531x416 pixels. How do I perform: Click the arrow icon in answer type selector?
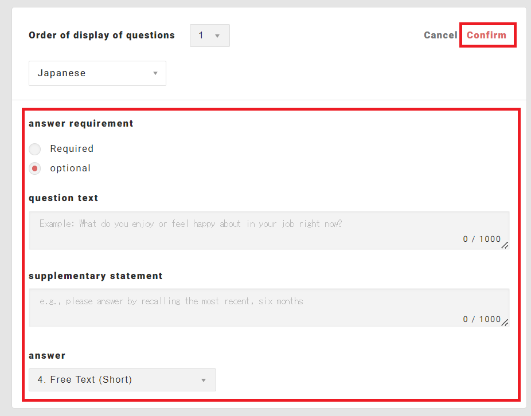203,380
